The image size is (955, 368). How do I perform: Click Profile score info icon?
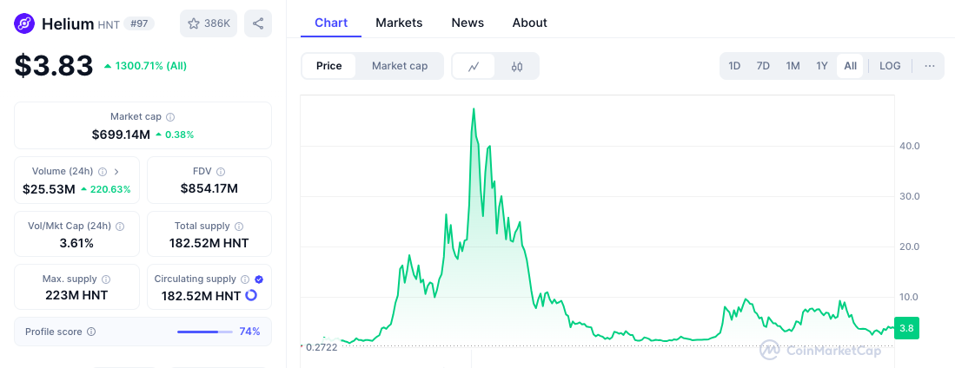[x=91, y=332]
